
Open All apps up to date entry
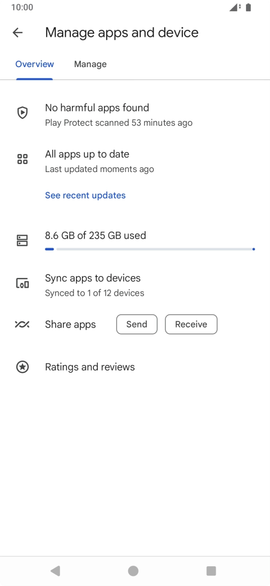[135, 161]
